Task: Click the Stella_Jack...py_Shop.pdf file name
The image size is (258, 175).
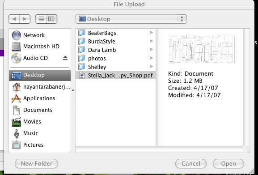Action: coord(120,76)
